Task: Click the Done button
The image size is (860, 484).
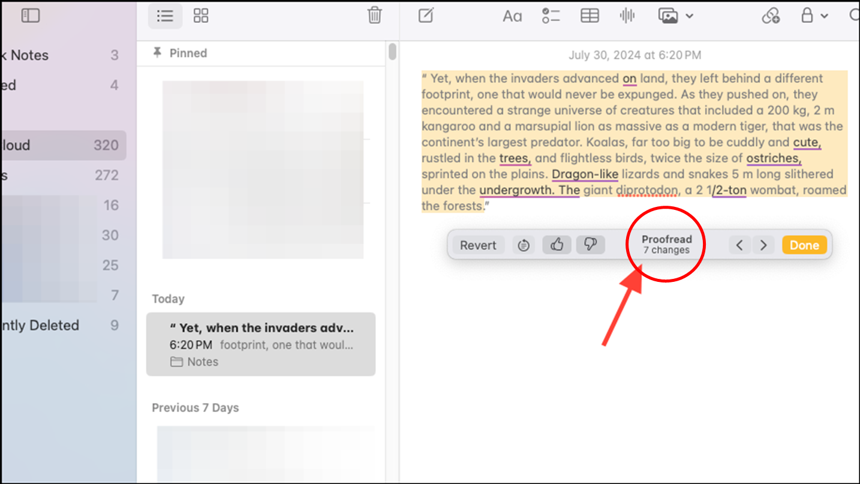Action: click(804, 245)
